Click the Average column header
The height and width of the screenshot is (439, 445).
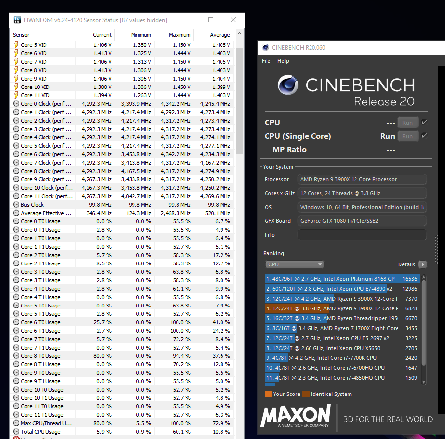[x=214, y=35]
